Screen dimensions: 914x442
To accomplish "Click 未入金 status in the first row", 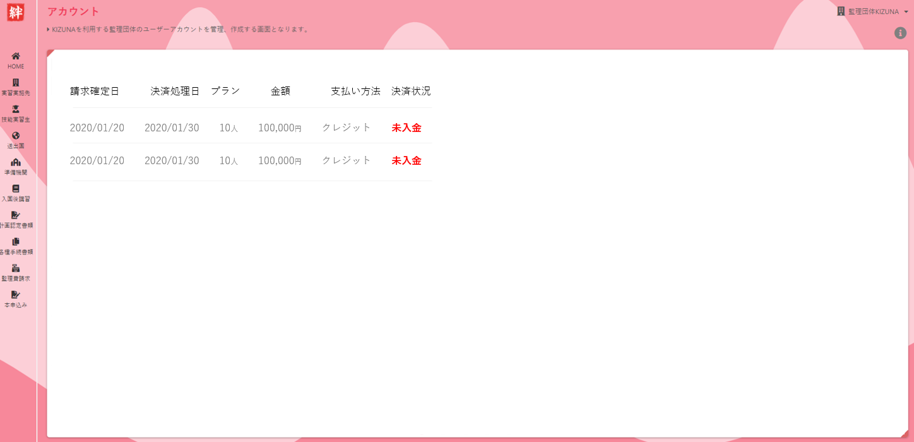I will pos(407,128).
